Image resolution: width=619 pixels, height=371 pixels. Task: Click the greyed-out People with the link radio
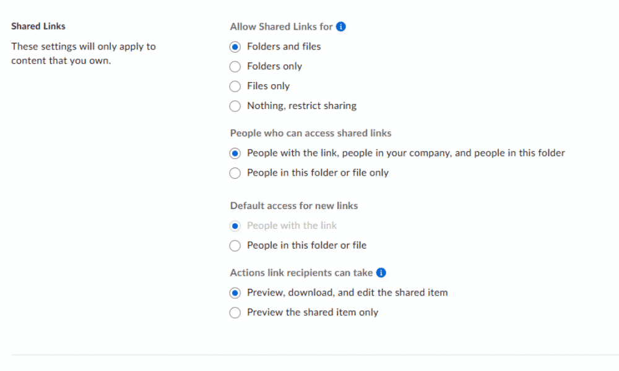[235, 226]
